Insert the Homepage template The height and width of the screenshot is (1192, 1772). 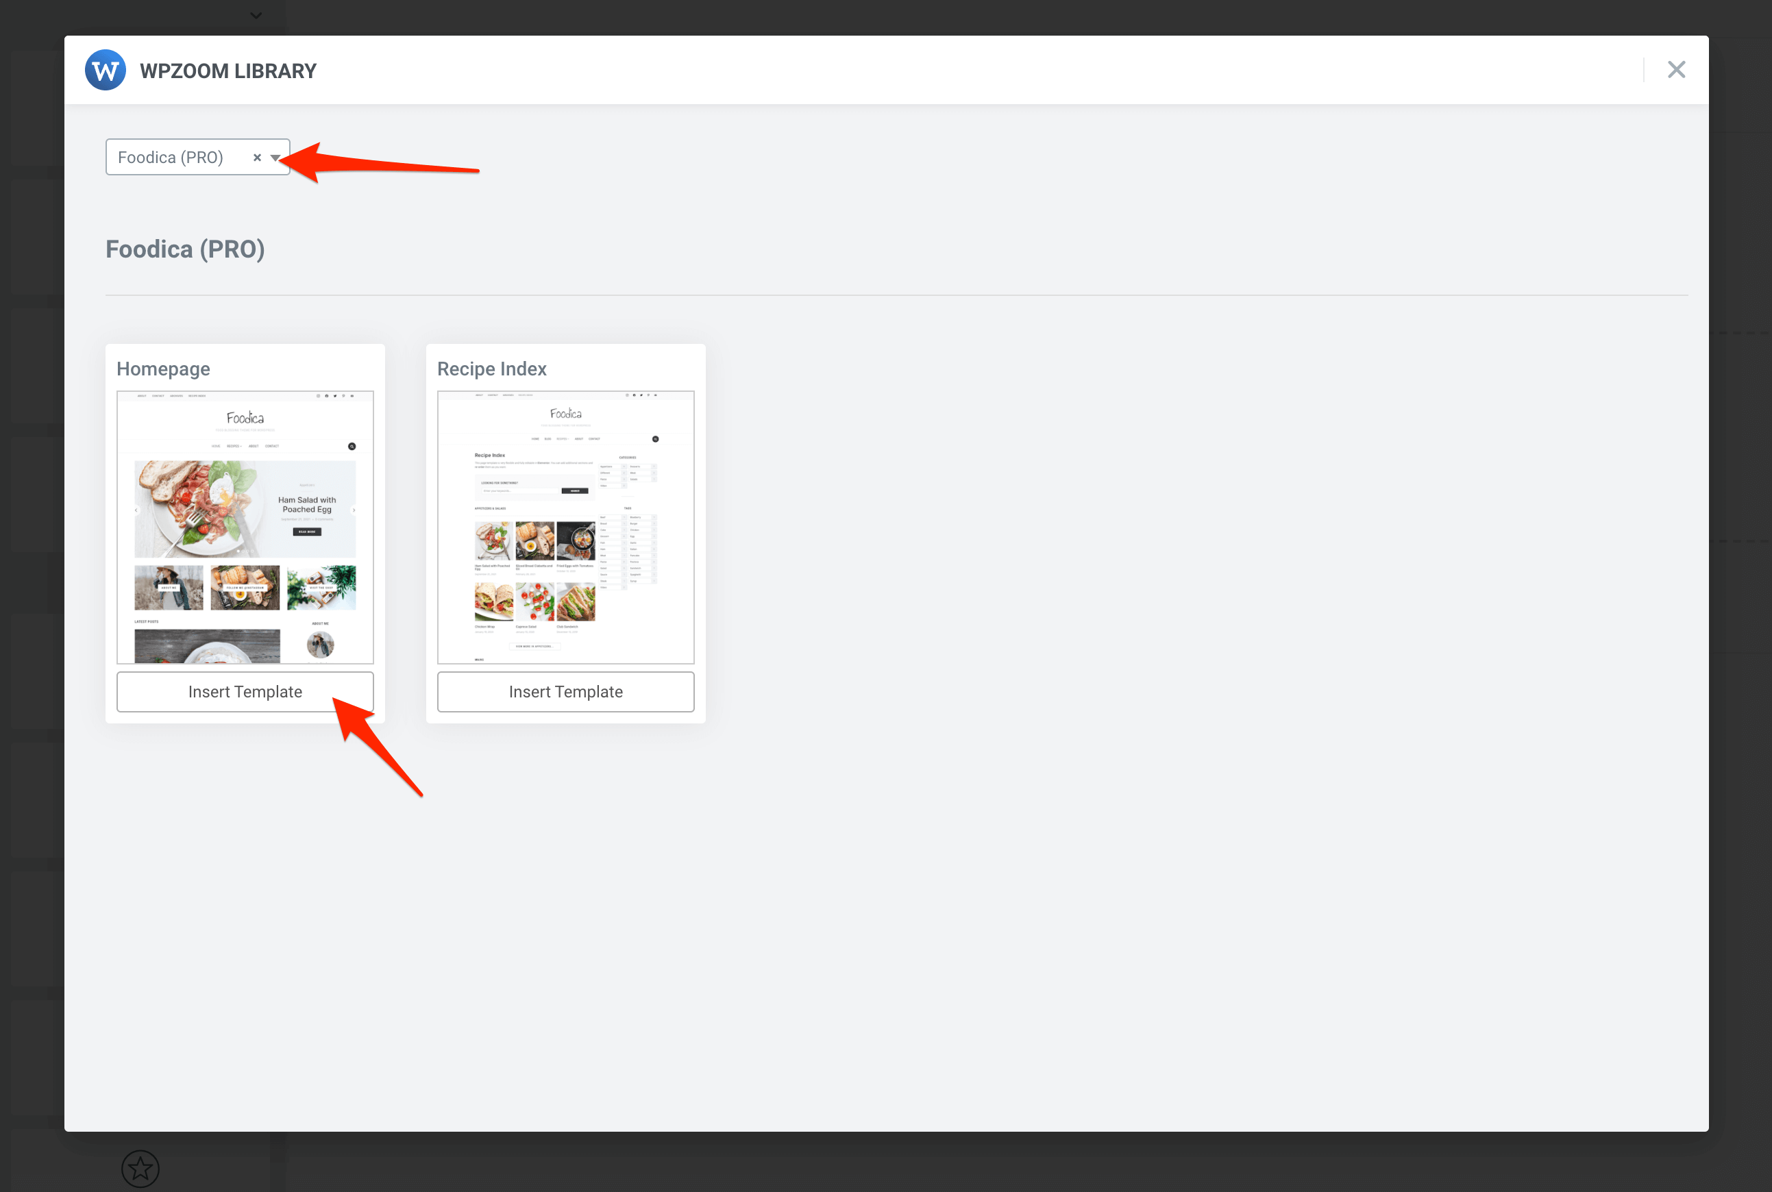[x=245, y=692]
